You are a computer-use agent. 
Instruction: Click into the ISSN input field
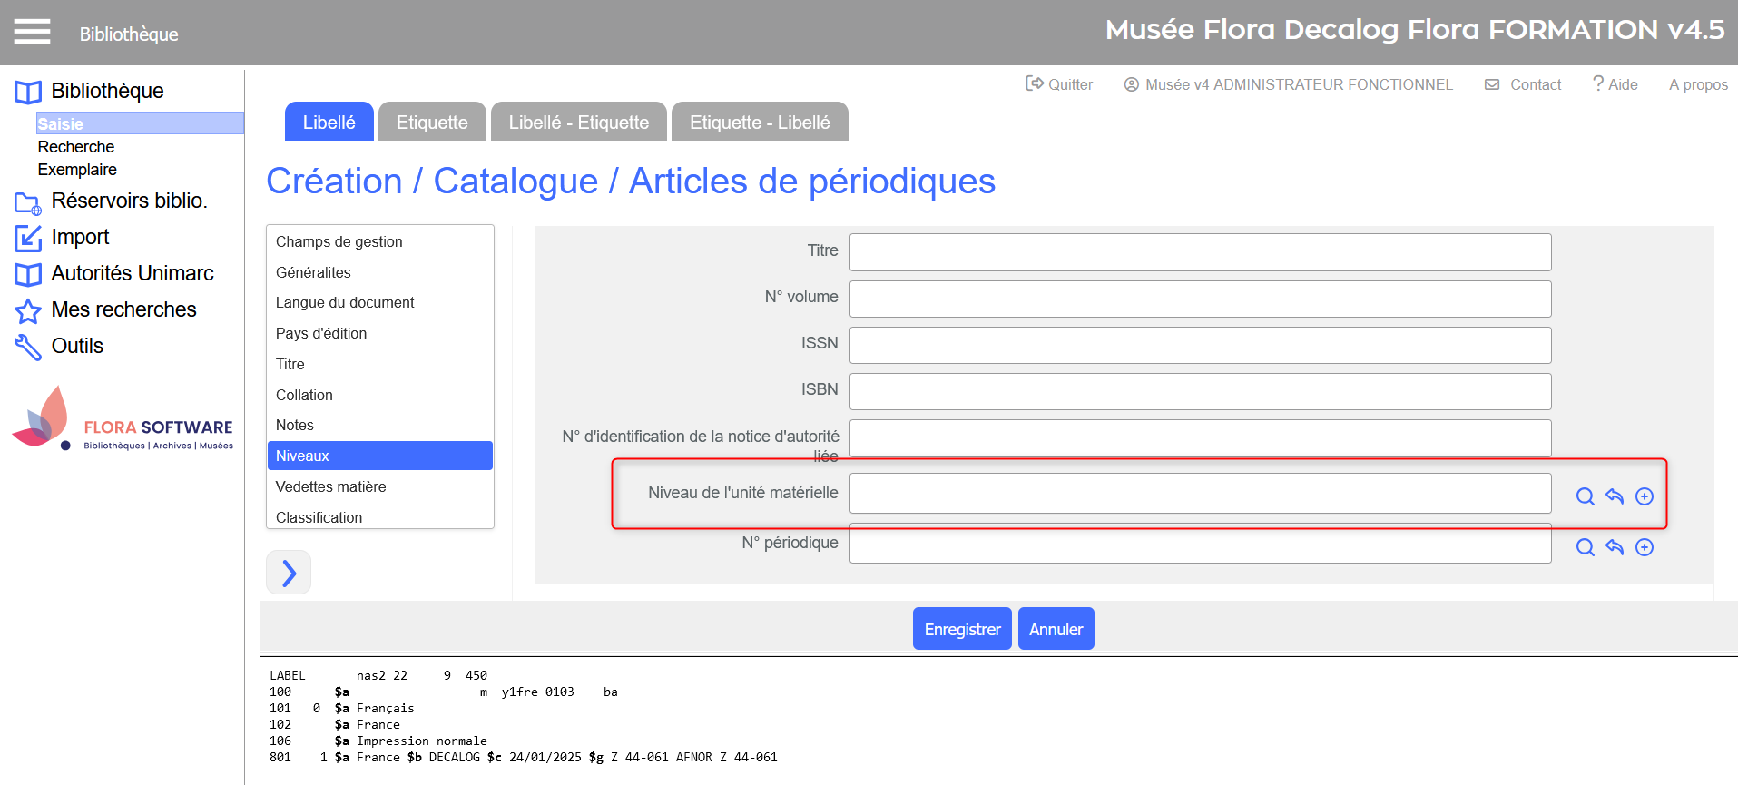coord(1199,345)
